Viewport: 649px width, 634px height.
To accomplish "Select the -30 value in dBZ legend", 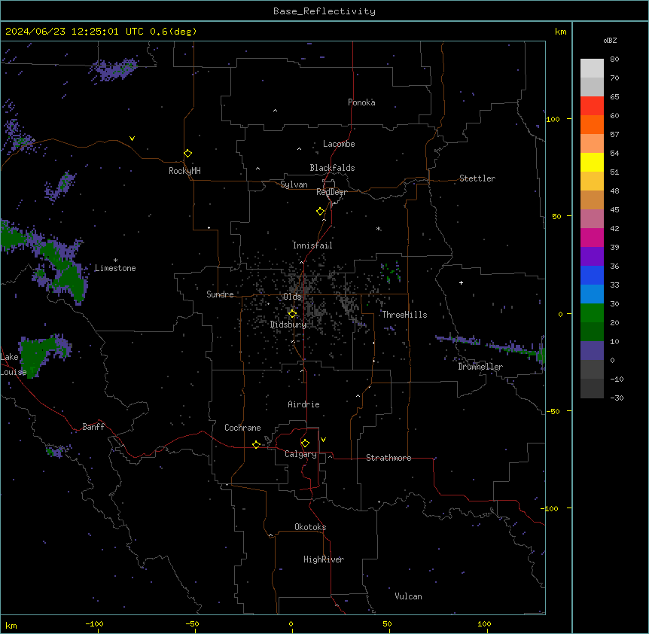I will pos(617,398).
